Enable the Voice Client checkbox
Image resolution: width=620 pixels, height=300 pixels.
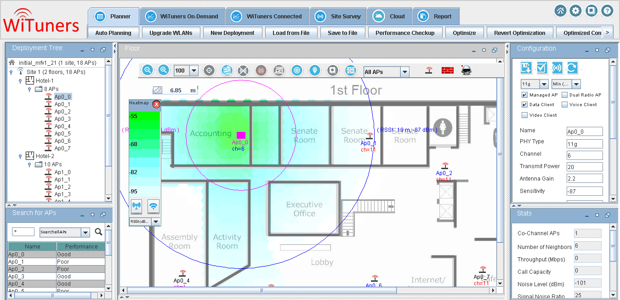564,105
